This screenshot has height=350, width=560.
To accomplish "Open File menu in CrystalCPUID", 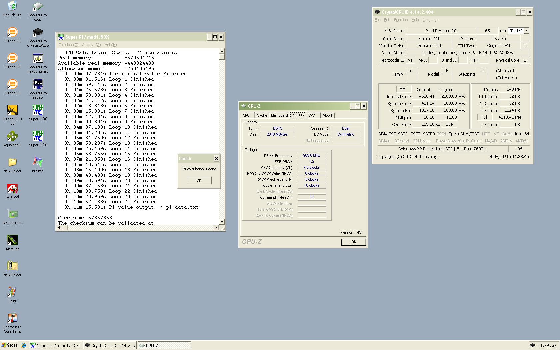I will coord(377,20).
